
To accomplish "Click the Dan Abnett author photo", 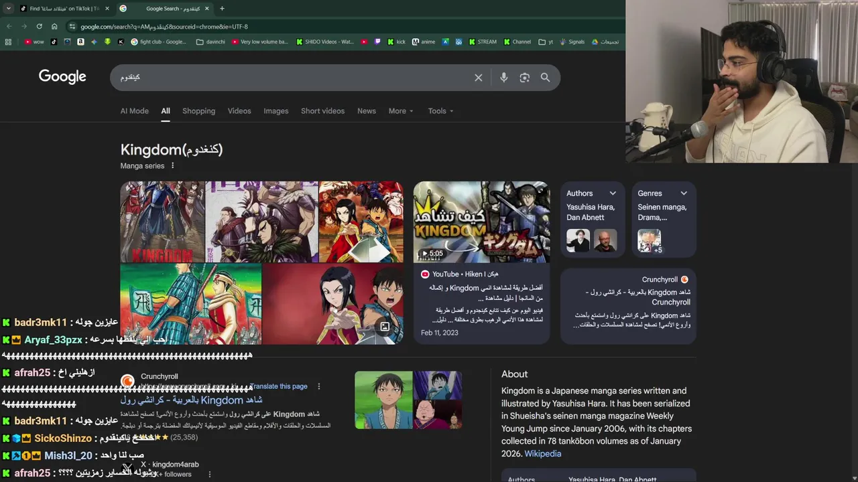I will 605,240.
